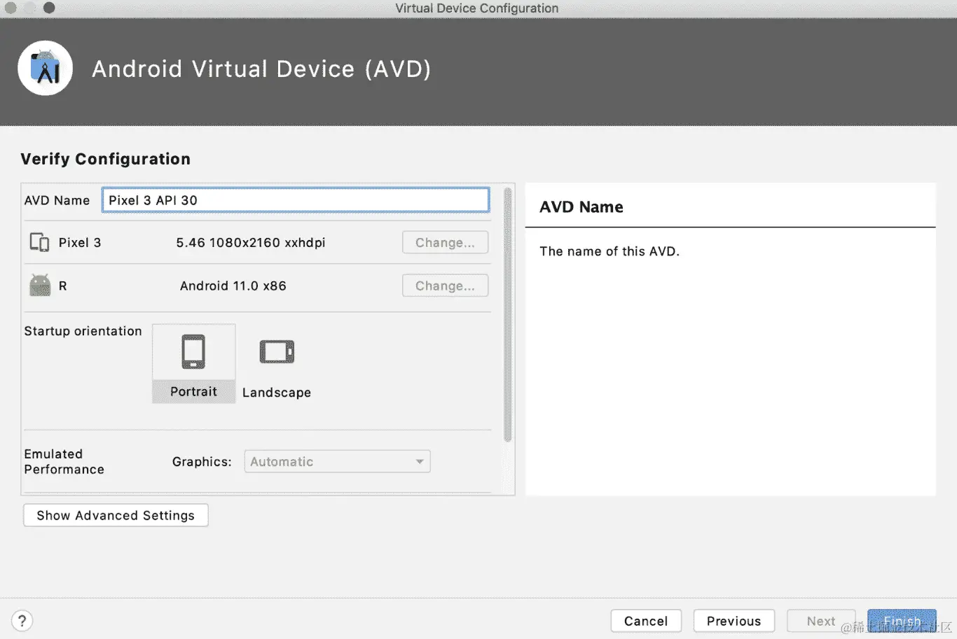Go back with the Previous button
Image resolution: width=957 pixels, height=639 pixels.
[x=734, y=621]
